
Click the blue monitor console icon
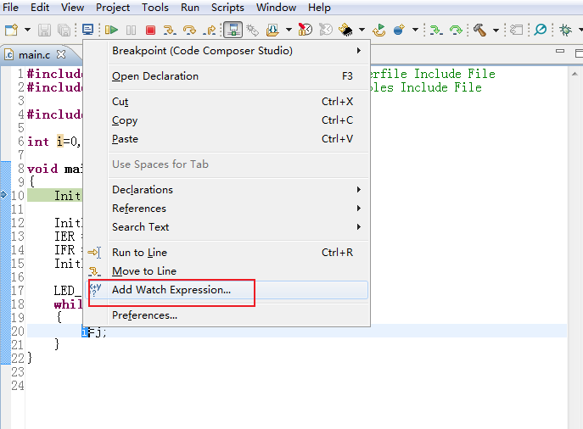click(x=87, y=30)
